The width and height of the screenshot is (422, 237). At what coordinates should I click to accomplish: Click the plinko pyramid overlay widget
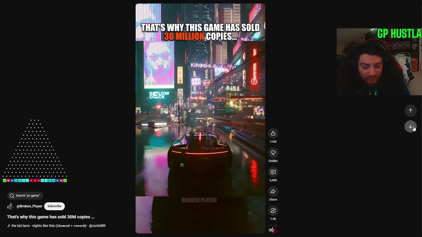[35, 151]
